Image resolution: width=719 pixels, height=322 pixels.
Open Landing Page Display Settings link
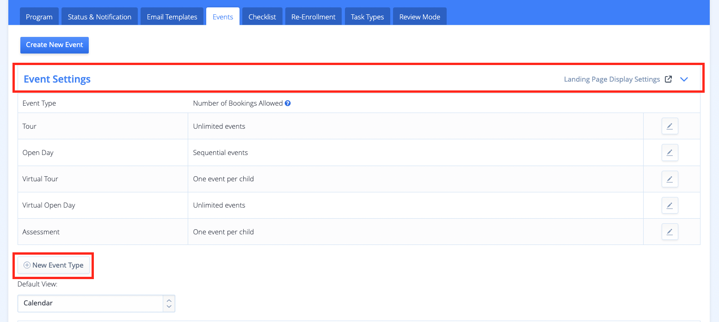coord(612,79)
